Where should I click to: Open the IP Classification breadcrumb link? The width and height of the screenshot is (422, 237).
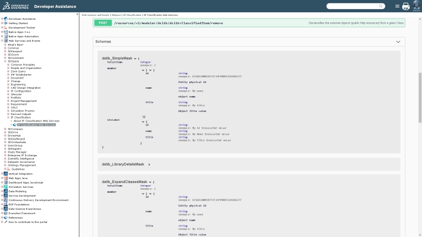click(132, 15)
